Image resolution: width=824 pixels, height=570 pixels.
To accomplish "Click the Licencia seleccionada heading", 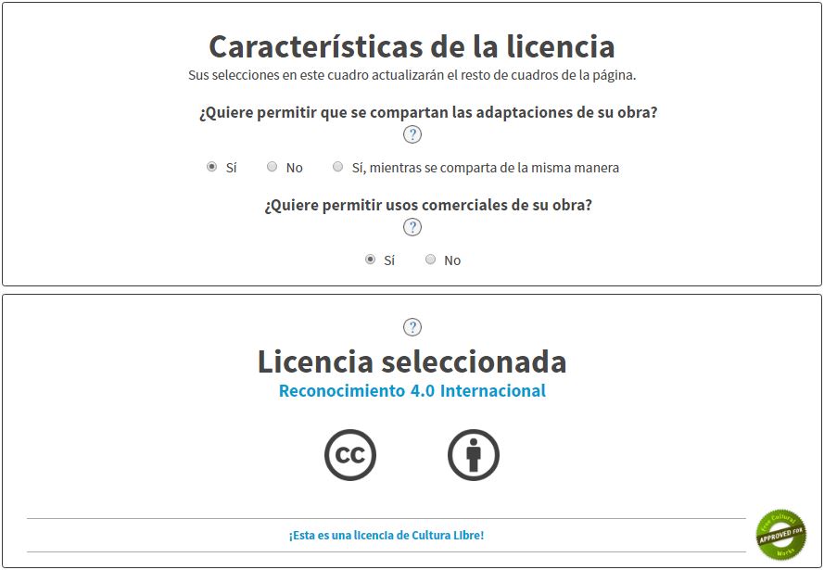I will tap(412, 362).
